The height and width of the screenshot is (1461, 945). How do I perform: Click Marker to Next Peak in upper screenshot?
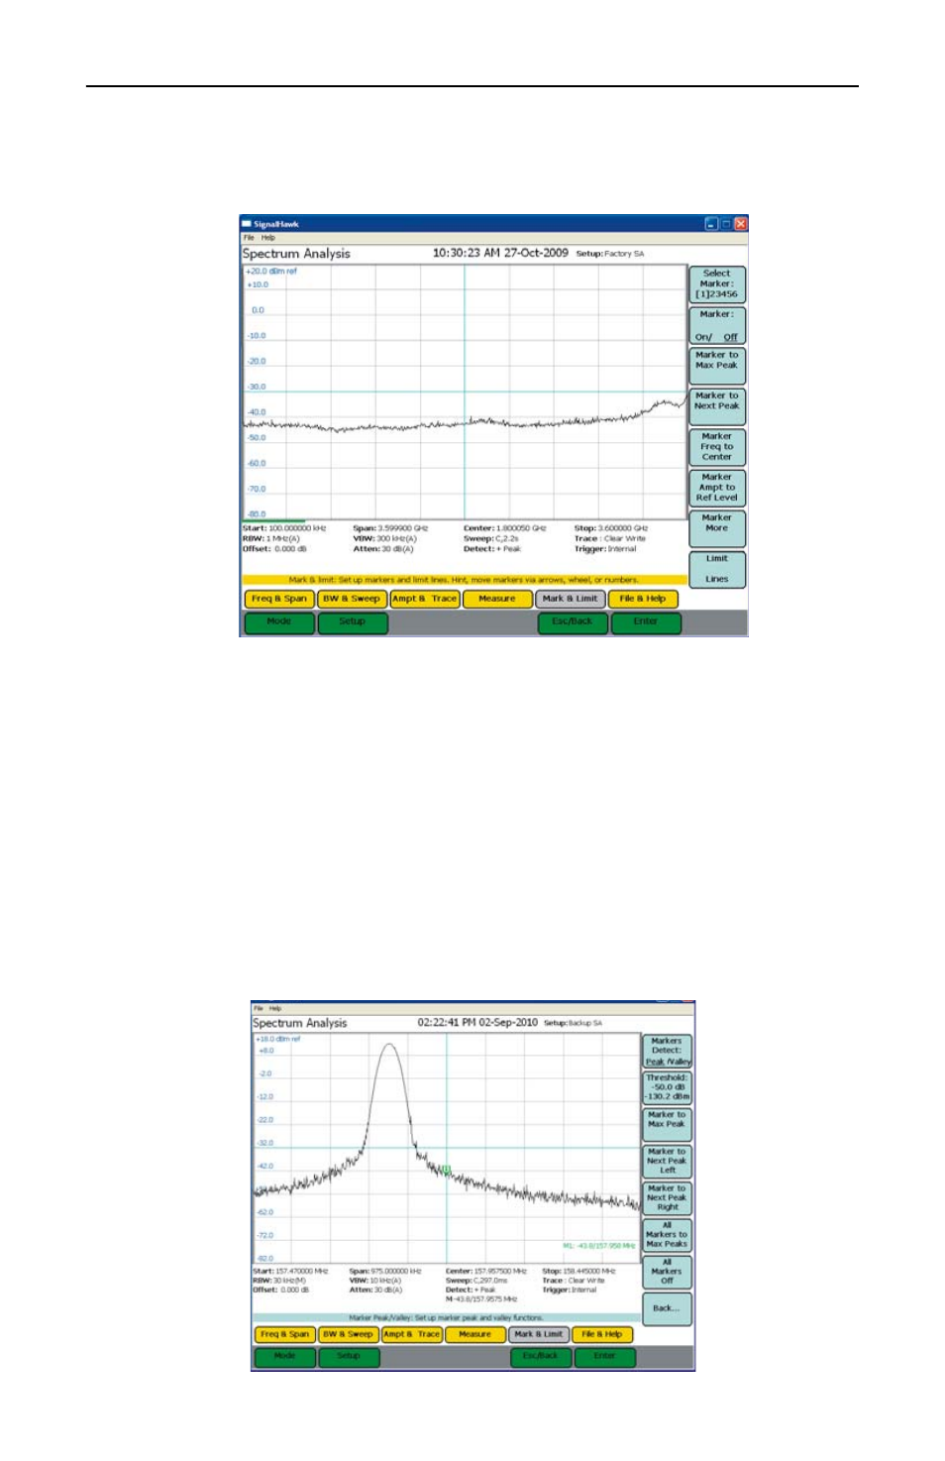pos(717,406)
